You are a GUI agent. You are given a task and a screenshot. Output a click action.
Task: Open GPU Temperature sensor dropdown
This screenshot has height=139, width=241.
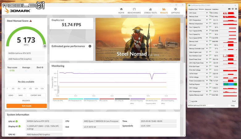207,20
